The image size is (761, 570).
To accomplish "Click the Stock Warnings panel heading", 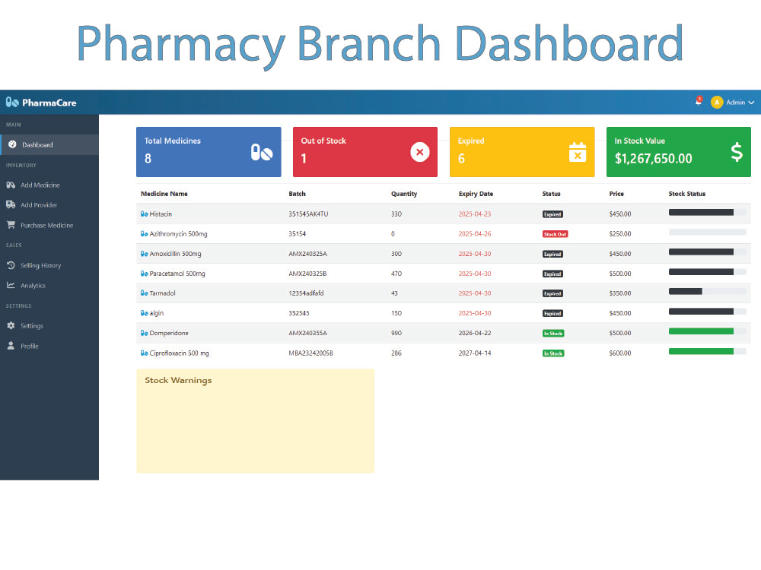I will point(178,381).
